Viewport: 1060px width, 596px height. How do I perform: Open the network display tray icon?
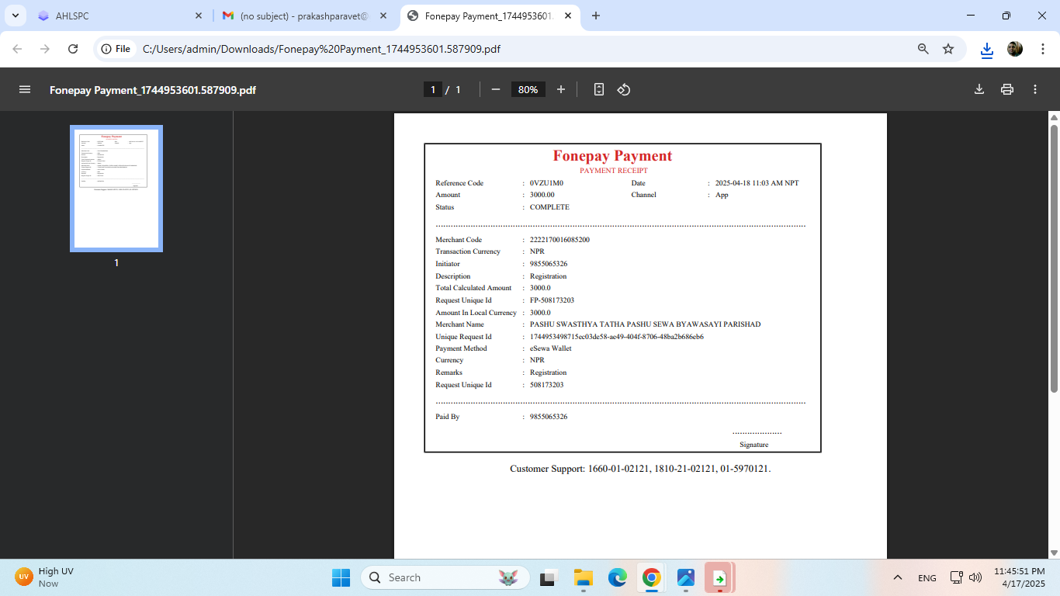coord(957,577)
